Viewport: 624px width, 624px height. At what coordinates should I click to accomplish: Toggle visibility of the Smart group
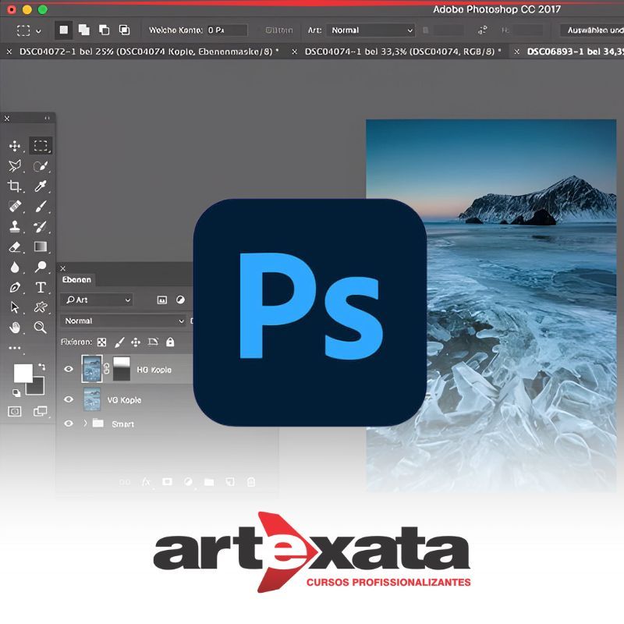[x=69, y=424]
